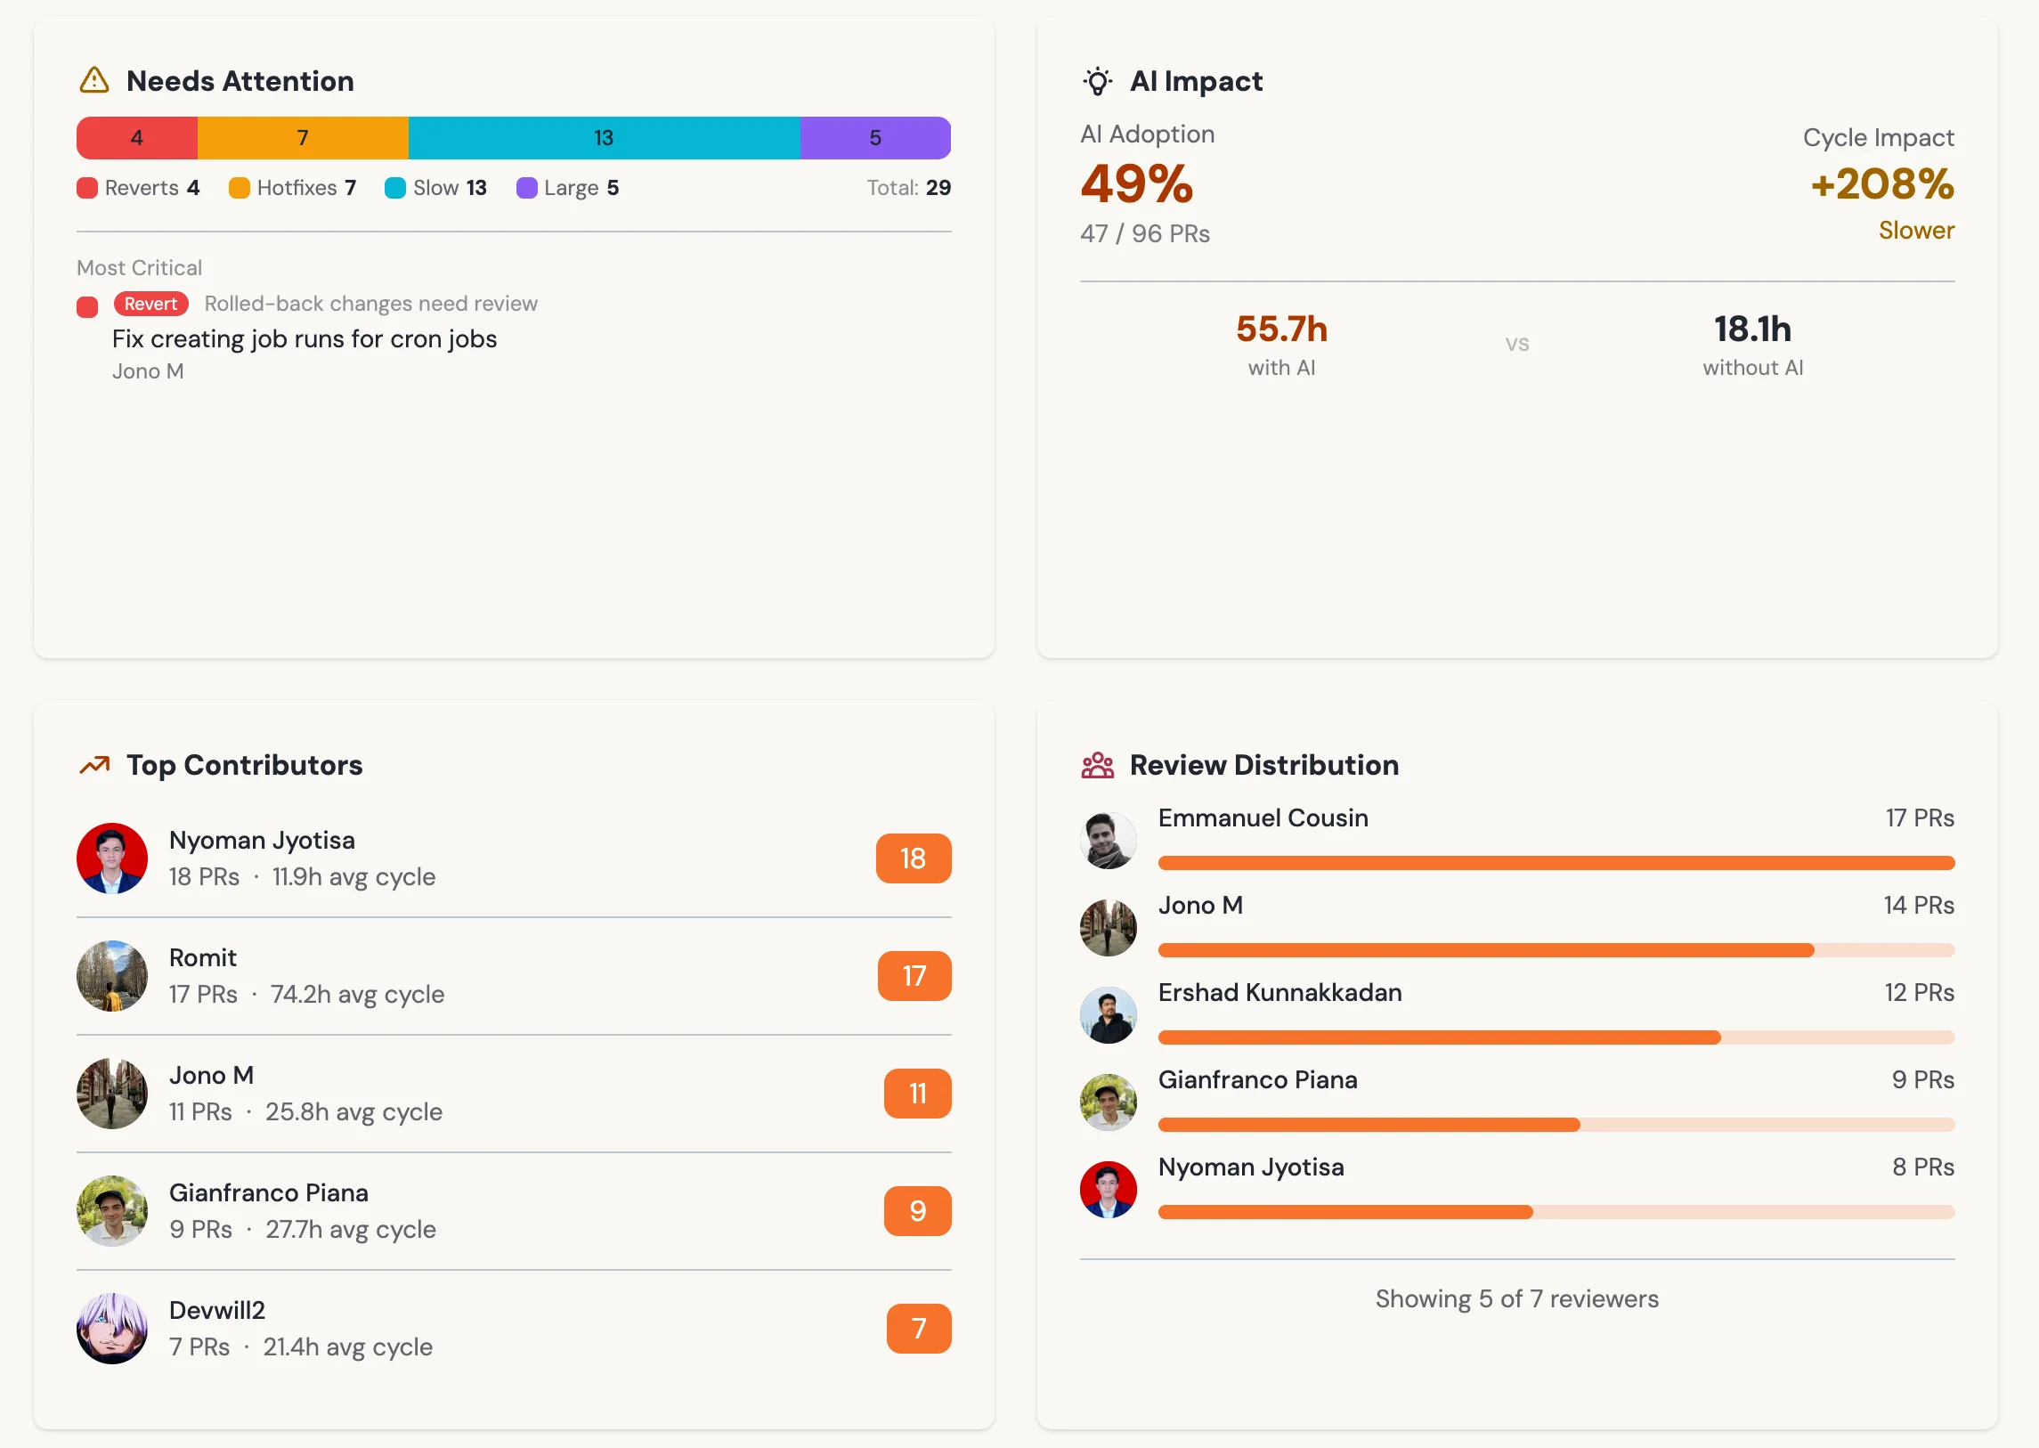The height and width of the screenshot is (1448, 2039).
Task: Select the orange Hotfixes bar segment
Action: 303,138
